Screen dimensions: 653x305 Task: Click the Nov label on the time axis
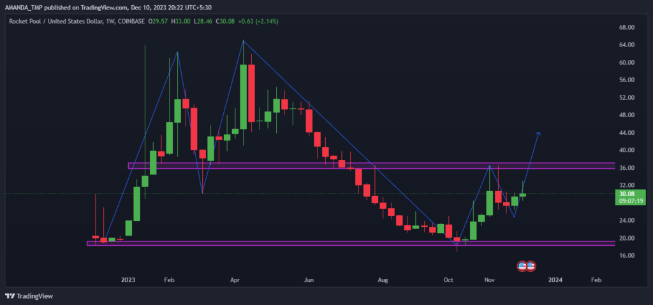489,281
